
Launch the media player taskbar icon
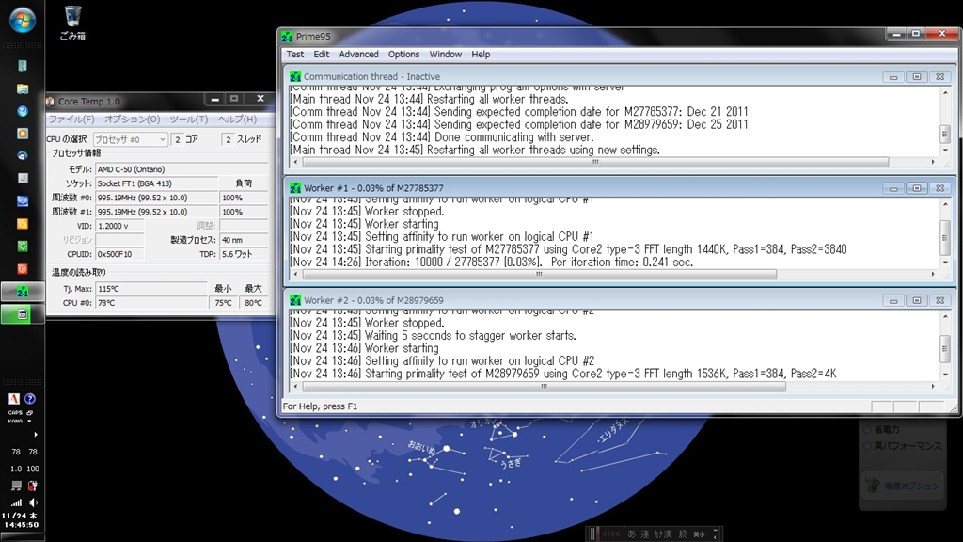click(23, 134)
